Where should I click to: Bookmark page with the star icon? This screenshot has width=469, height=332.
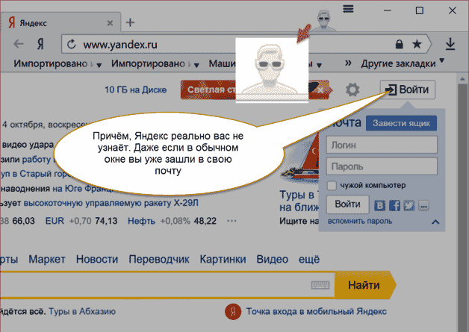click(x=417, y=45)
